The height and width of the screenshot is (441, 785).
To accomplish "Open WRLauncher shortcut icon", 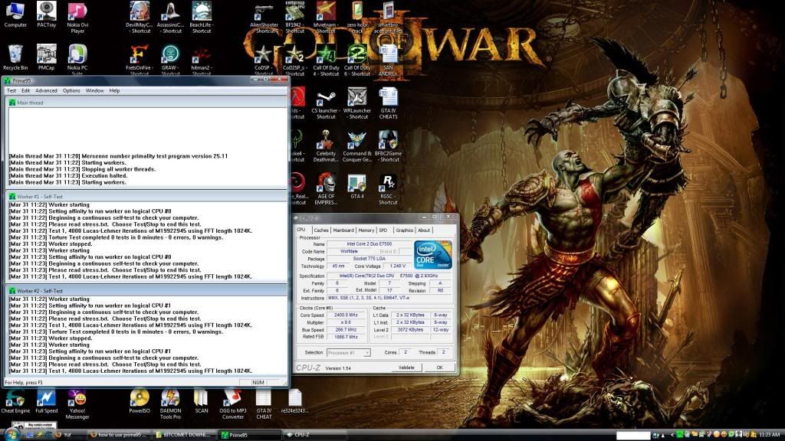I will pos(357,103).
